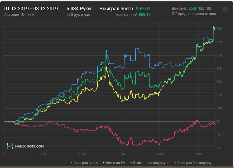Click the 3 000 x-axis label

point(121,154)
